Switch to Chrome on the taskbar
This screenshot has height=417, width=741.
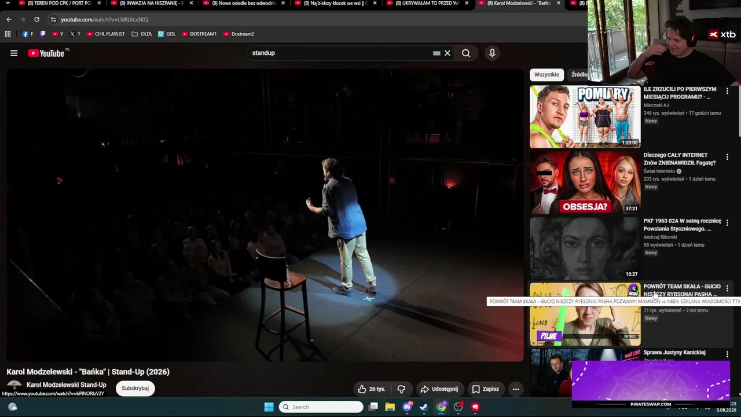[441, 407]
